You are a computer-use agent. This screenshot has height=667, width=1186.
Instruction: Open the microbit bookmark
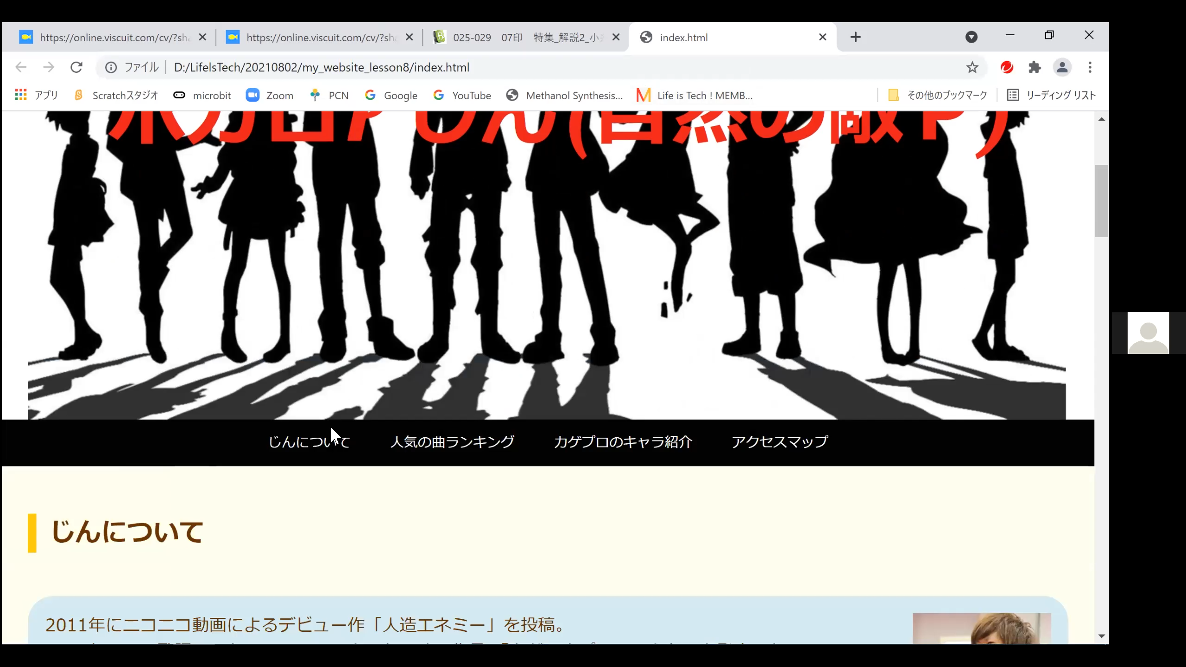pos(202,95)
